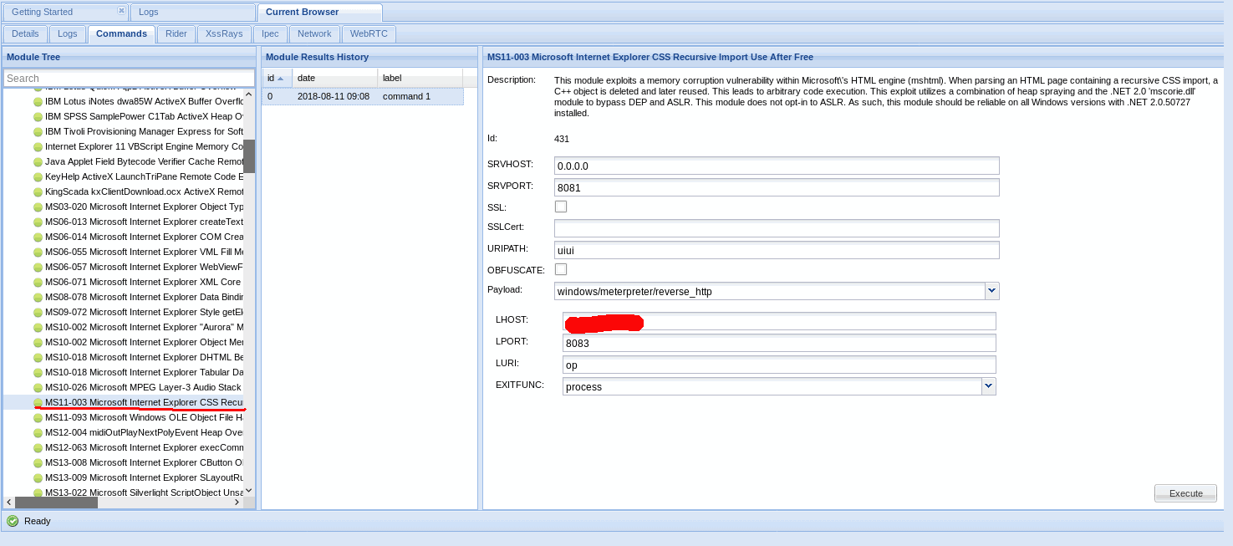Image resolution: width=1233 pixels, height=546 pixels.
Task: Select MS10-018 Internet Explorer DHTML module
Action: click(x=144, y=357)
